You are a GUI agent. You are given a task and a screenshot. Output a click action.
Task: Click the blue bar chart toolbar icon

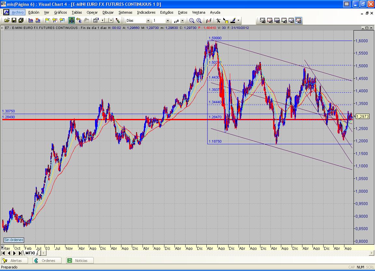(x=31, y=20)
